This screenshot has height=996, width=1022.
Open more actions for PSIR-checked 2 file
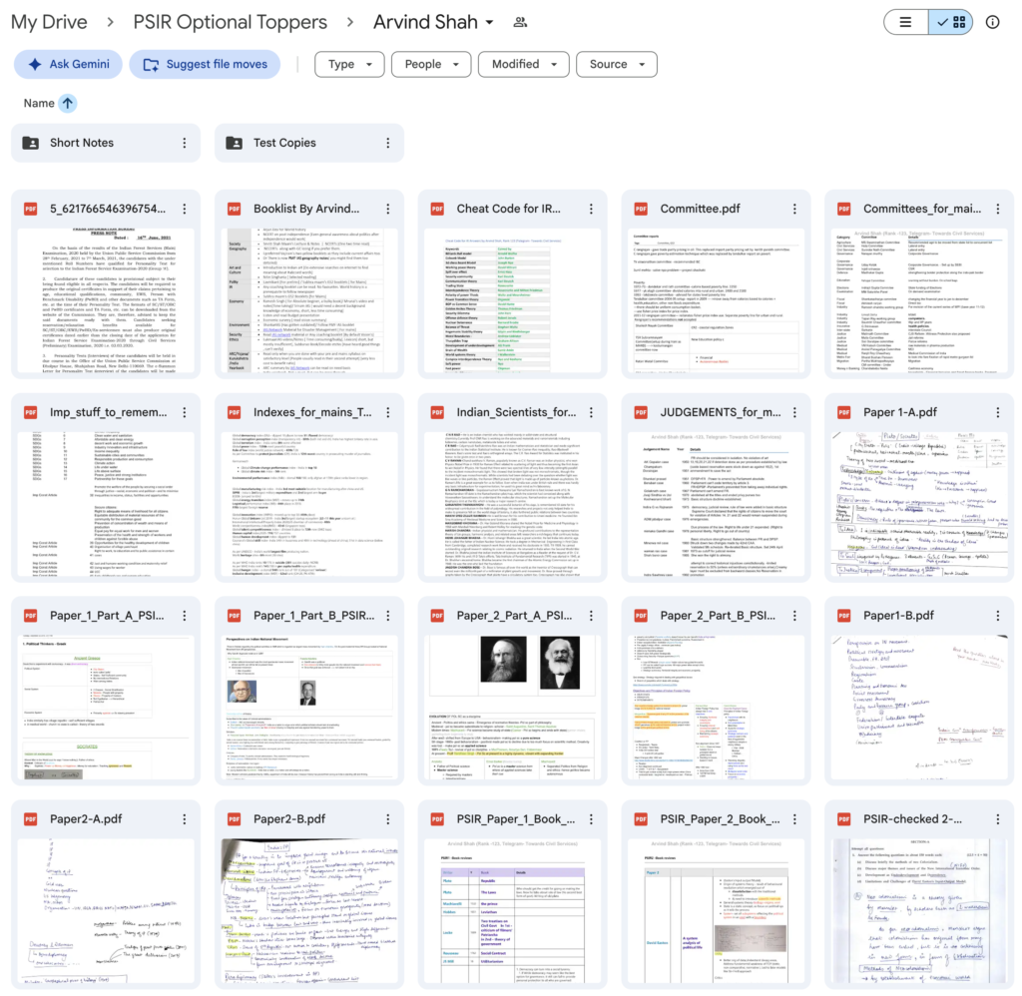click(x=998, y=818)
